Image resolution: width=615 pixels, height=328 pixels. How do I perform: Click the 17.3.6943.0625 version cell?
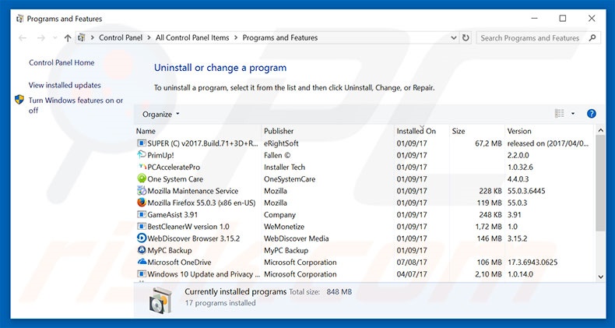[532, 262]
